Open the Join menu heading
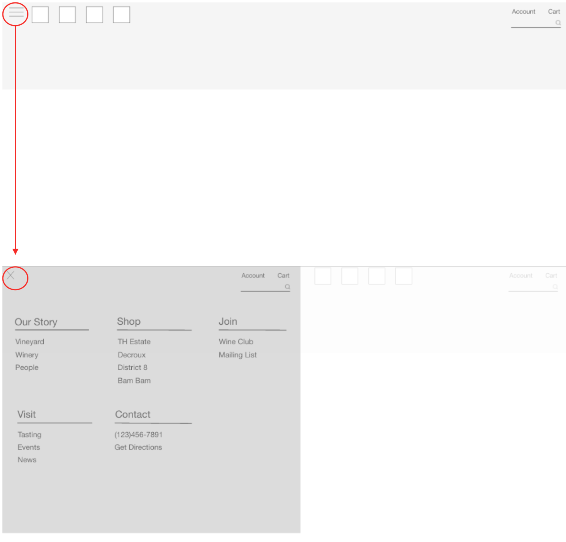The width and height of the screenshot is (566, 542). click(228, 321)
